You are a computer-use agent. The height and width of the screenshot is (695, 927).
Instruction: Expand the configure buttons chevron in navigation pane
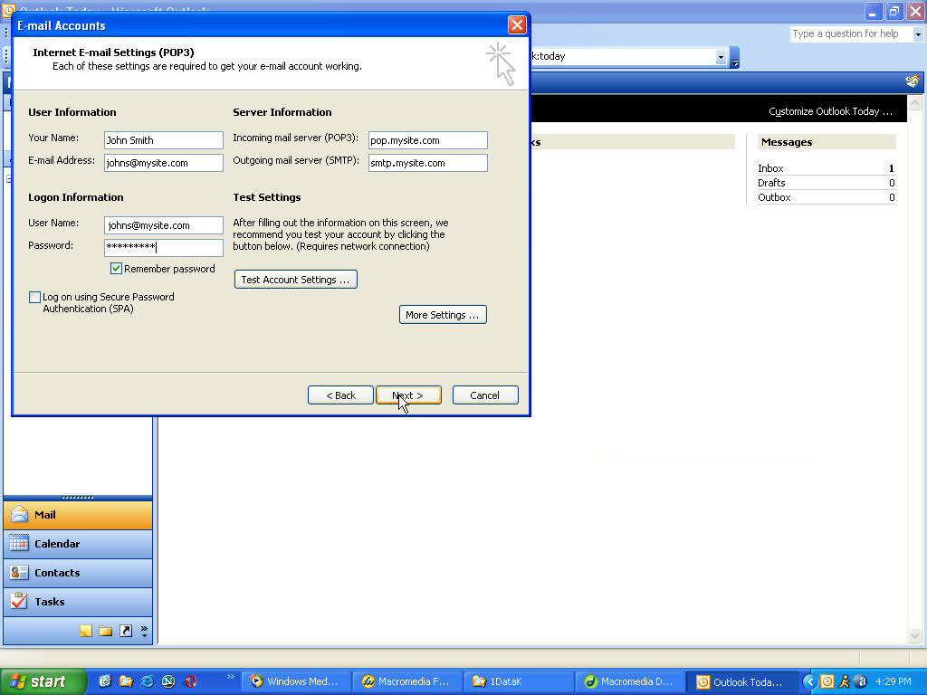click(144, 632)
